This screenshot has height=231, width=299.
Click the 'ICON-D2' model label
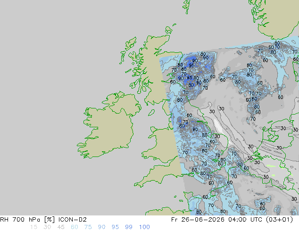point(73,220)
